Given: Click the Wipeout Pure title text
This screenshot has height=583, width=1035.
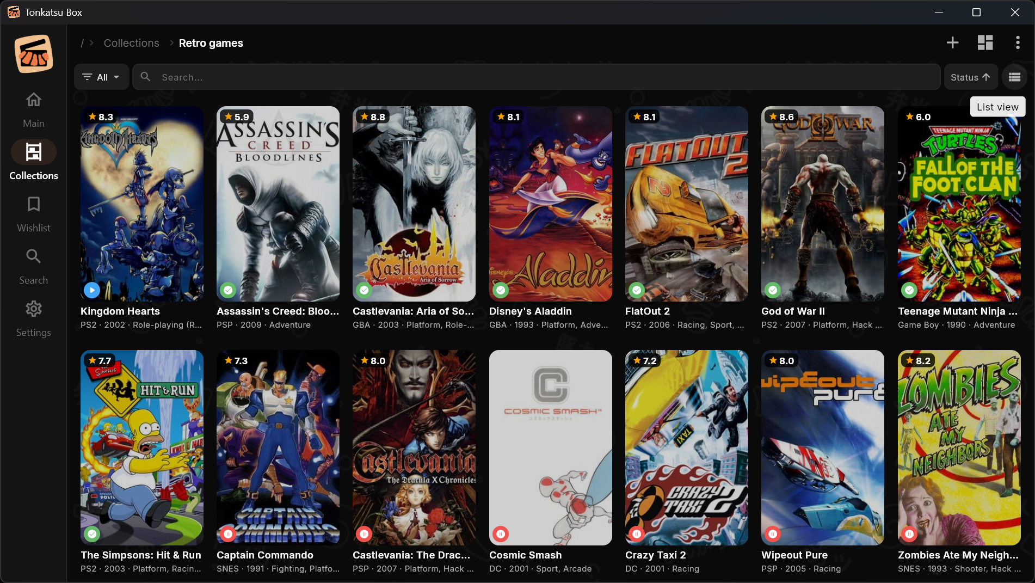Looking at the screenshot, I should pyautogui.click(x=794, y=555).
